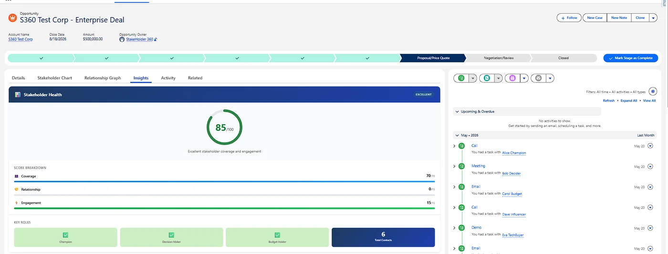Viewport: 668px width, 254px height.
Task: Click the orange Opportunity crown icon
Action: (x=13, y=18)
